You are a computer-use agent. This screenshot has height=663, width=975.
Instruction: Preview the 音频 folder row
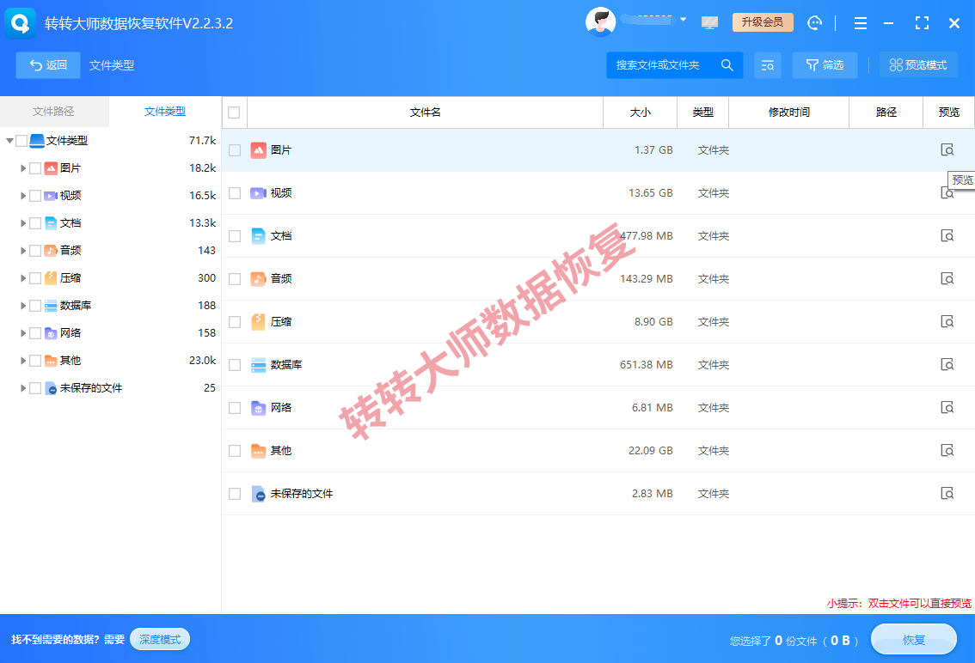pyautogui.click(x=947, y=278)
